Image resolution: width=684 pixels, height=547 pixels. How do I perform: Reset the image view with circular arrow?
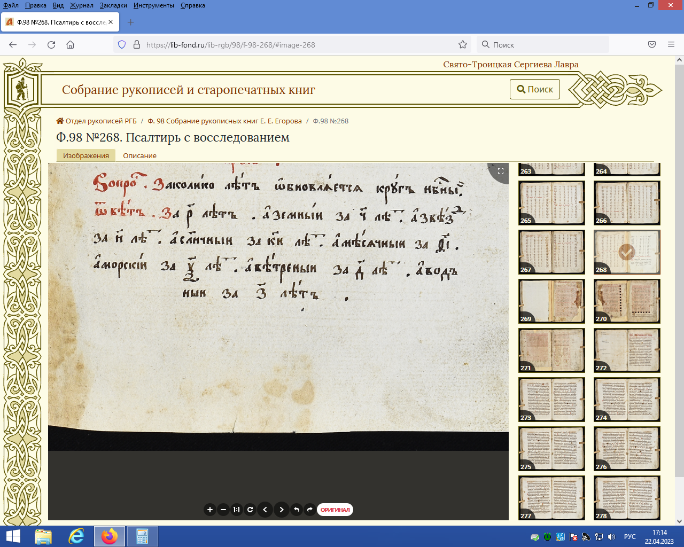tap(250, 510)
